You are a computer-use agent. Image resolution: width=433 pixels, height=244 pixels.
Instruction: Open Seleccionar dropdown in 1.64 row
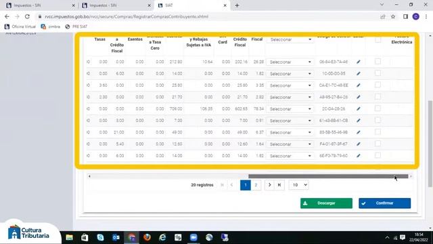click(290, 144)
